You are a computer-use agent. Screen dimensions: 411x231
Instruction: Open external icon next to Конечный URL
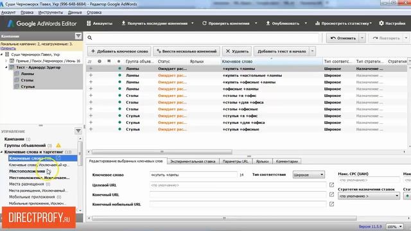click(x=331, y=194)
